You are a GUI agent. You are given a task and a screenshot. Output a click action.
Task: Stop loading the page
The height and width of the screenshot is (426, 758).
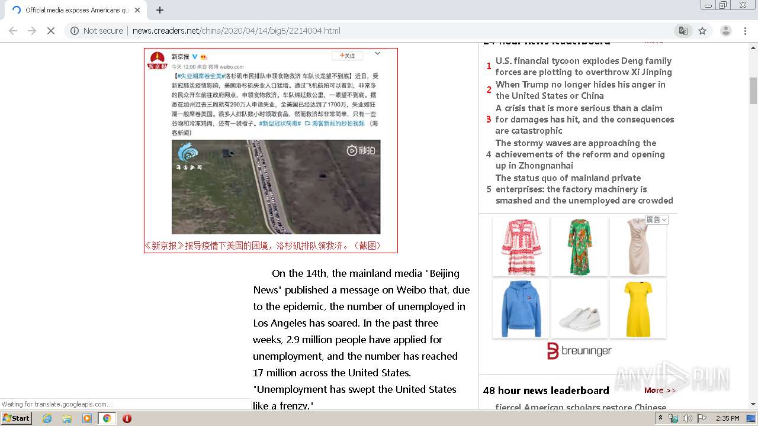[x=51, y=31]
